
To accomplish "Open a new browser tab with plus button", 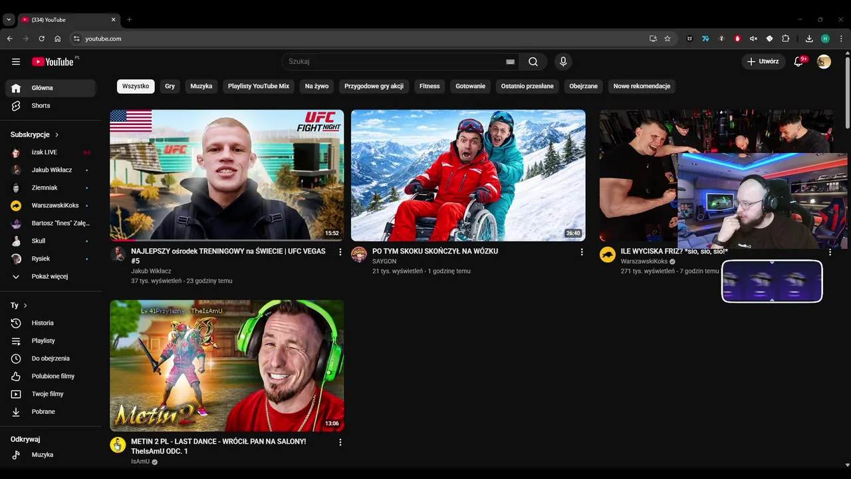I will pyautogui.click(x=129, y=20).
